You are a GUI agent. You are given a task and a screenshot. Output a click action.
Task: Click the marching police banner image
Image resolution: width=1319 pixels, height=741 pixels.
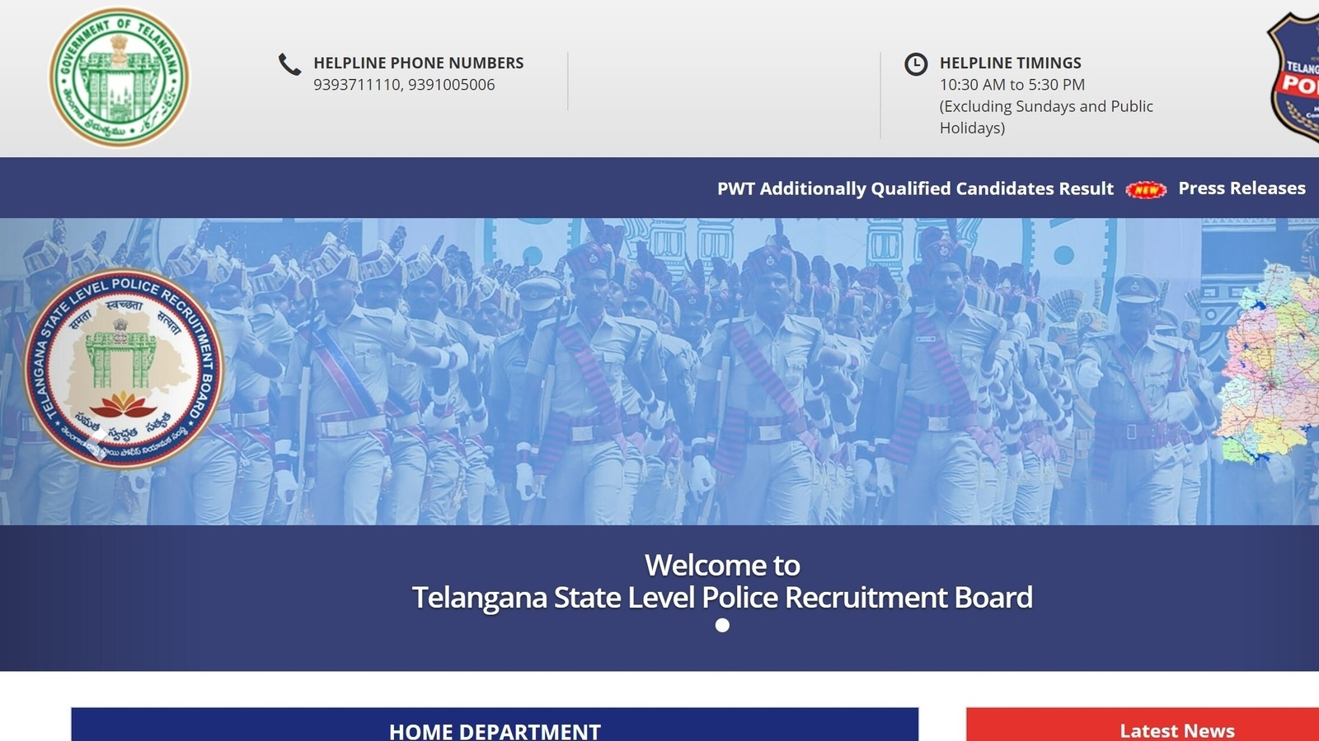(x=659, y=371)
